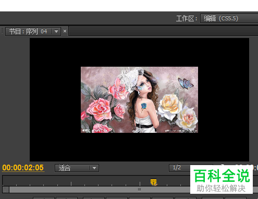Click the zoom scroll bar center grip
The width and height of the screenshot is (258, 199).
(x=139, y=190)
